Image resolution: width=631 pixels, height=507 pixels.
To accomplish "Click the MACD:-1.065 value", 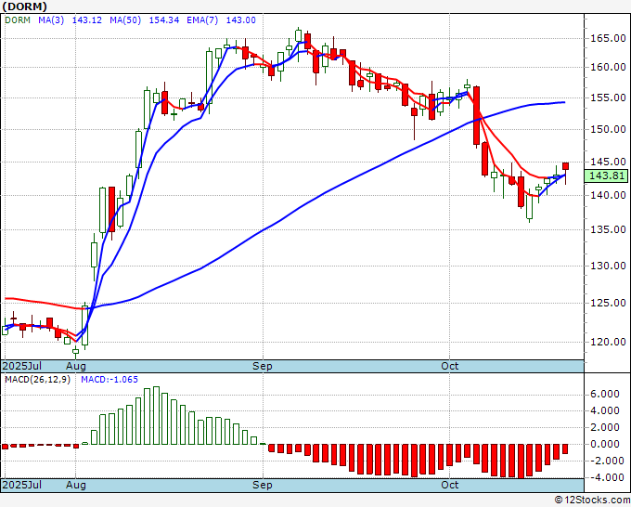I will (109, 380).
